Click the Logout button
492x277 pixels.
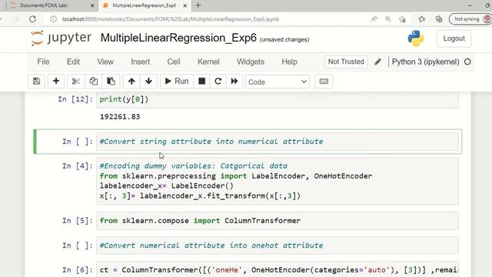(454, 38)
